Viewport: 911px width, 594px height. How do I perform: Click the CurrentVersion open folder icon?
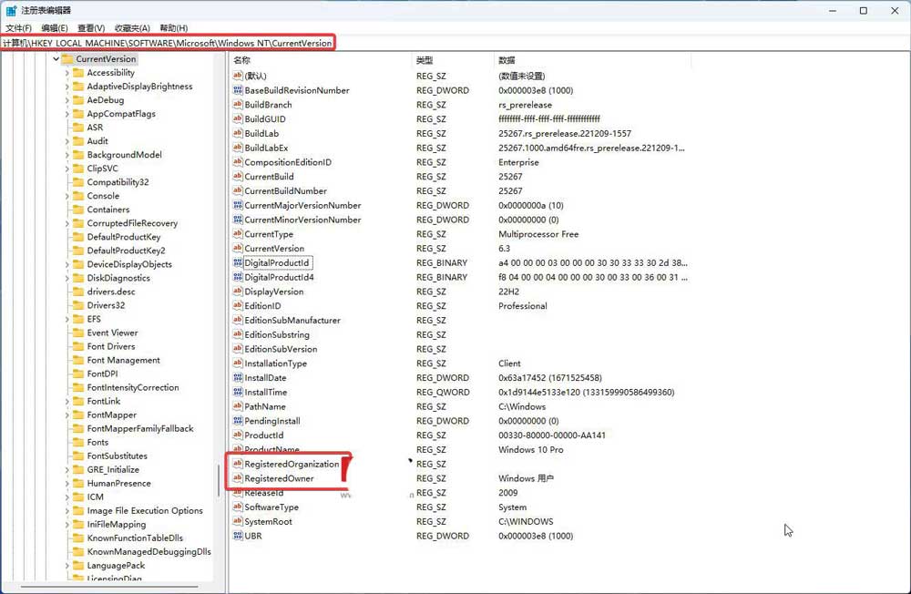67,59
